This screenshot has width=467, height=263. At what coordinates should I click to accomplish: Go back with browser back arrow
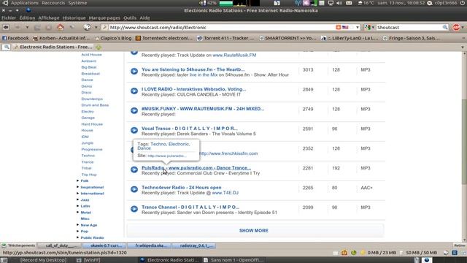click(x=6, y=28)
